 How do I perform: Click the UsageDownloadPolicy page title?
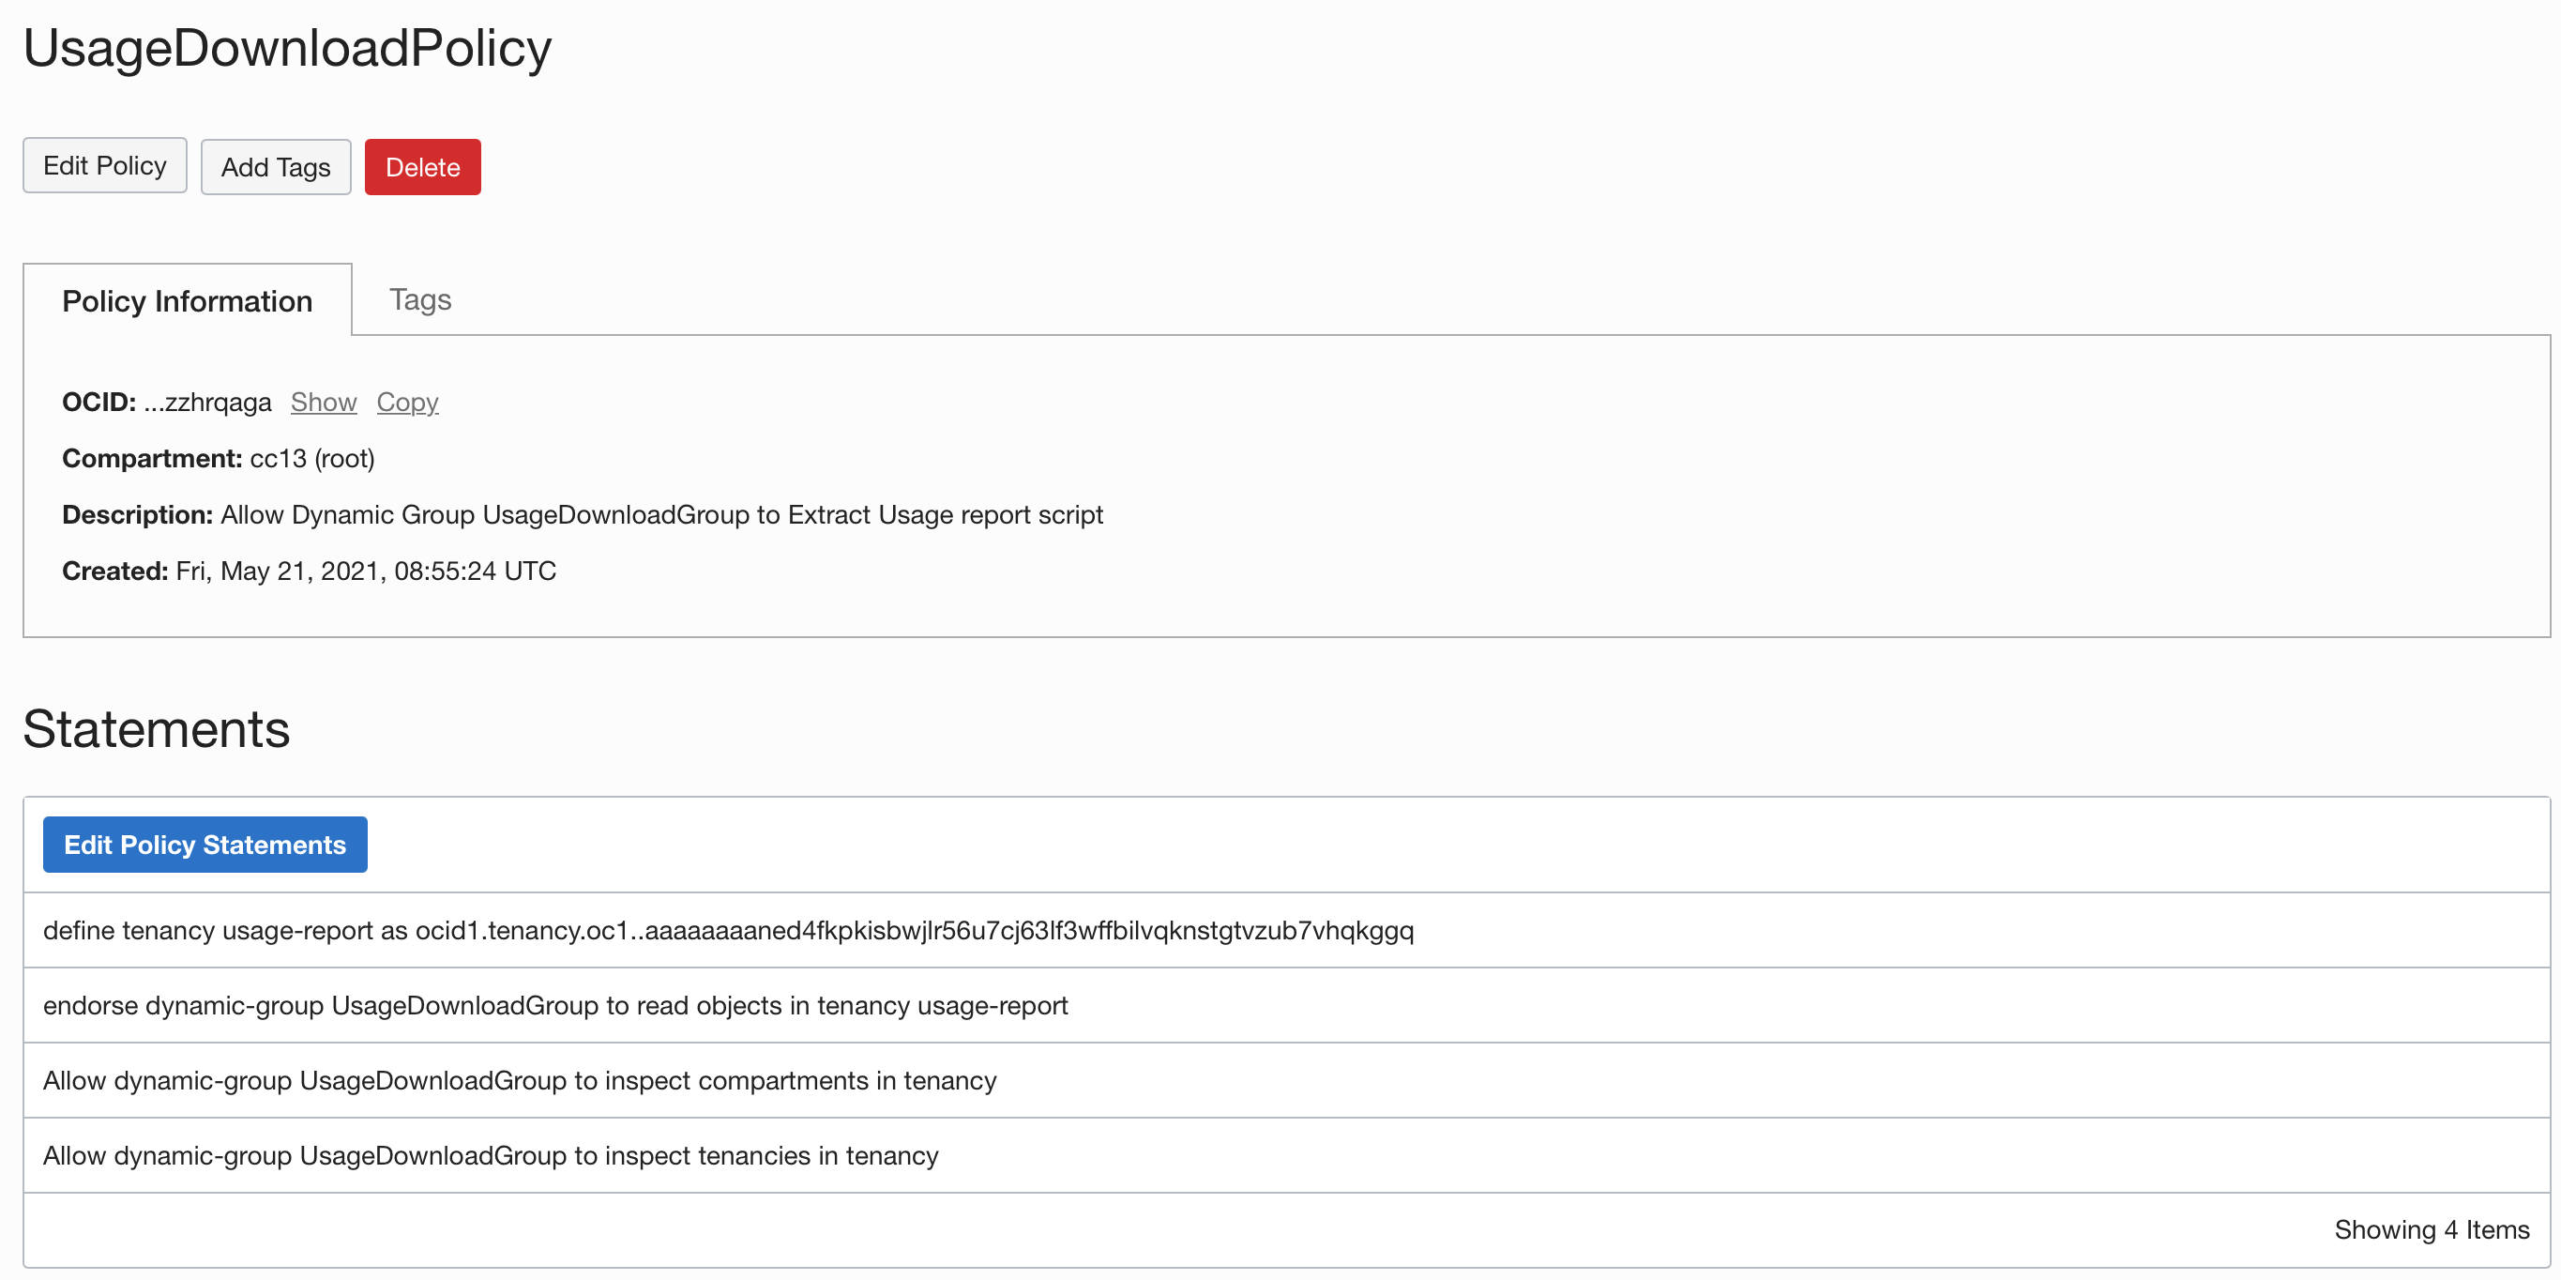click(286, 47)
